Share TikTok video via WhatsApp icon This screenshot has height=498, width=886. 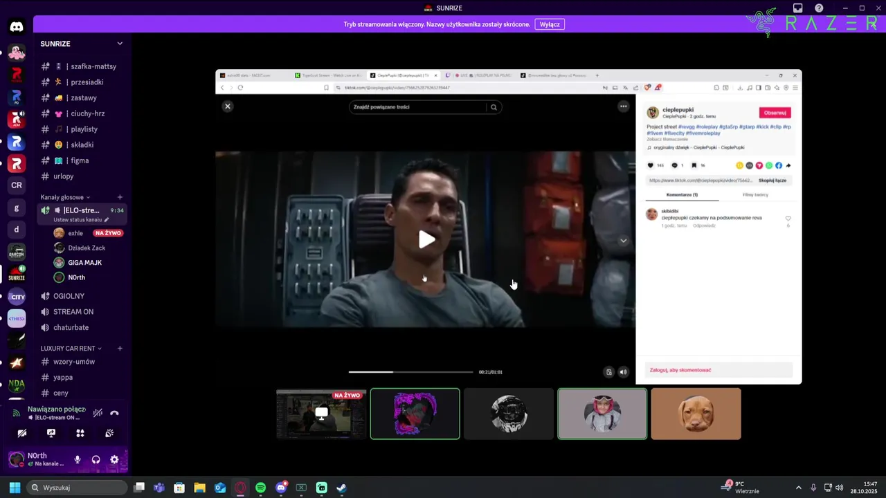coord(769,165)
